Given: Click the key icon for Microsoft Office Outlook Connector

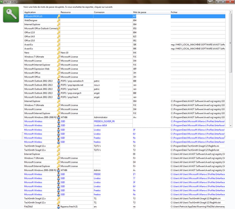Looking at the screenshot, I should [x=58, y=28].
